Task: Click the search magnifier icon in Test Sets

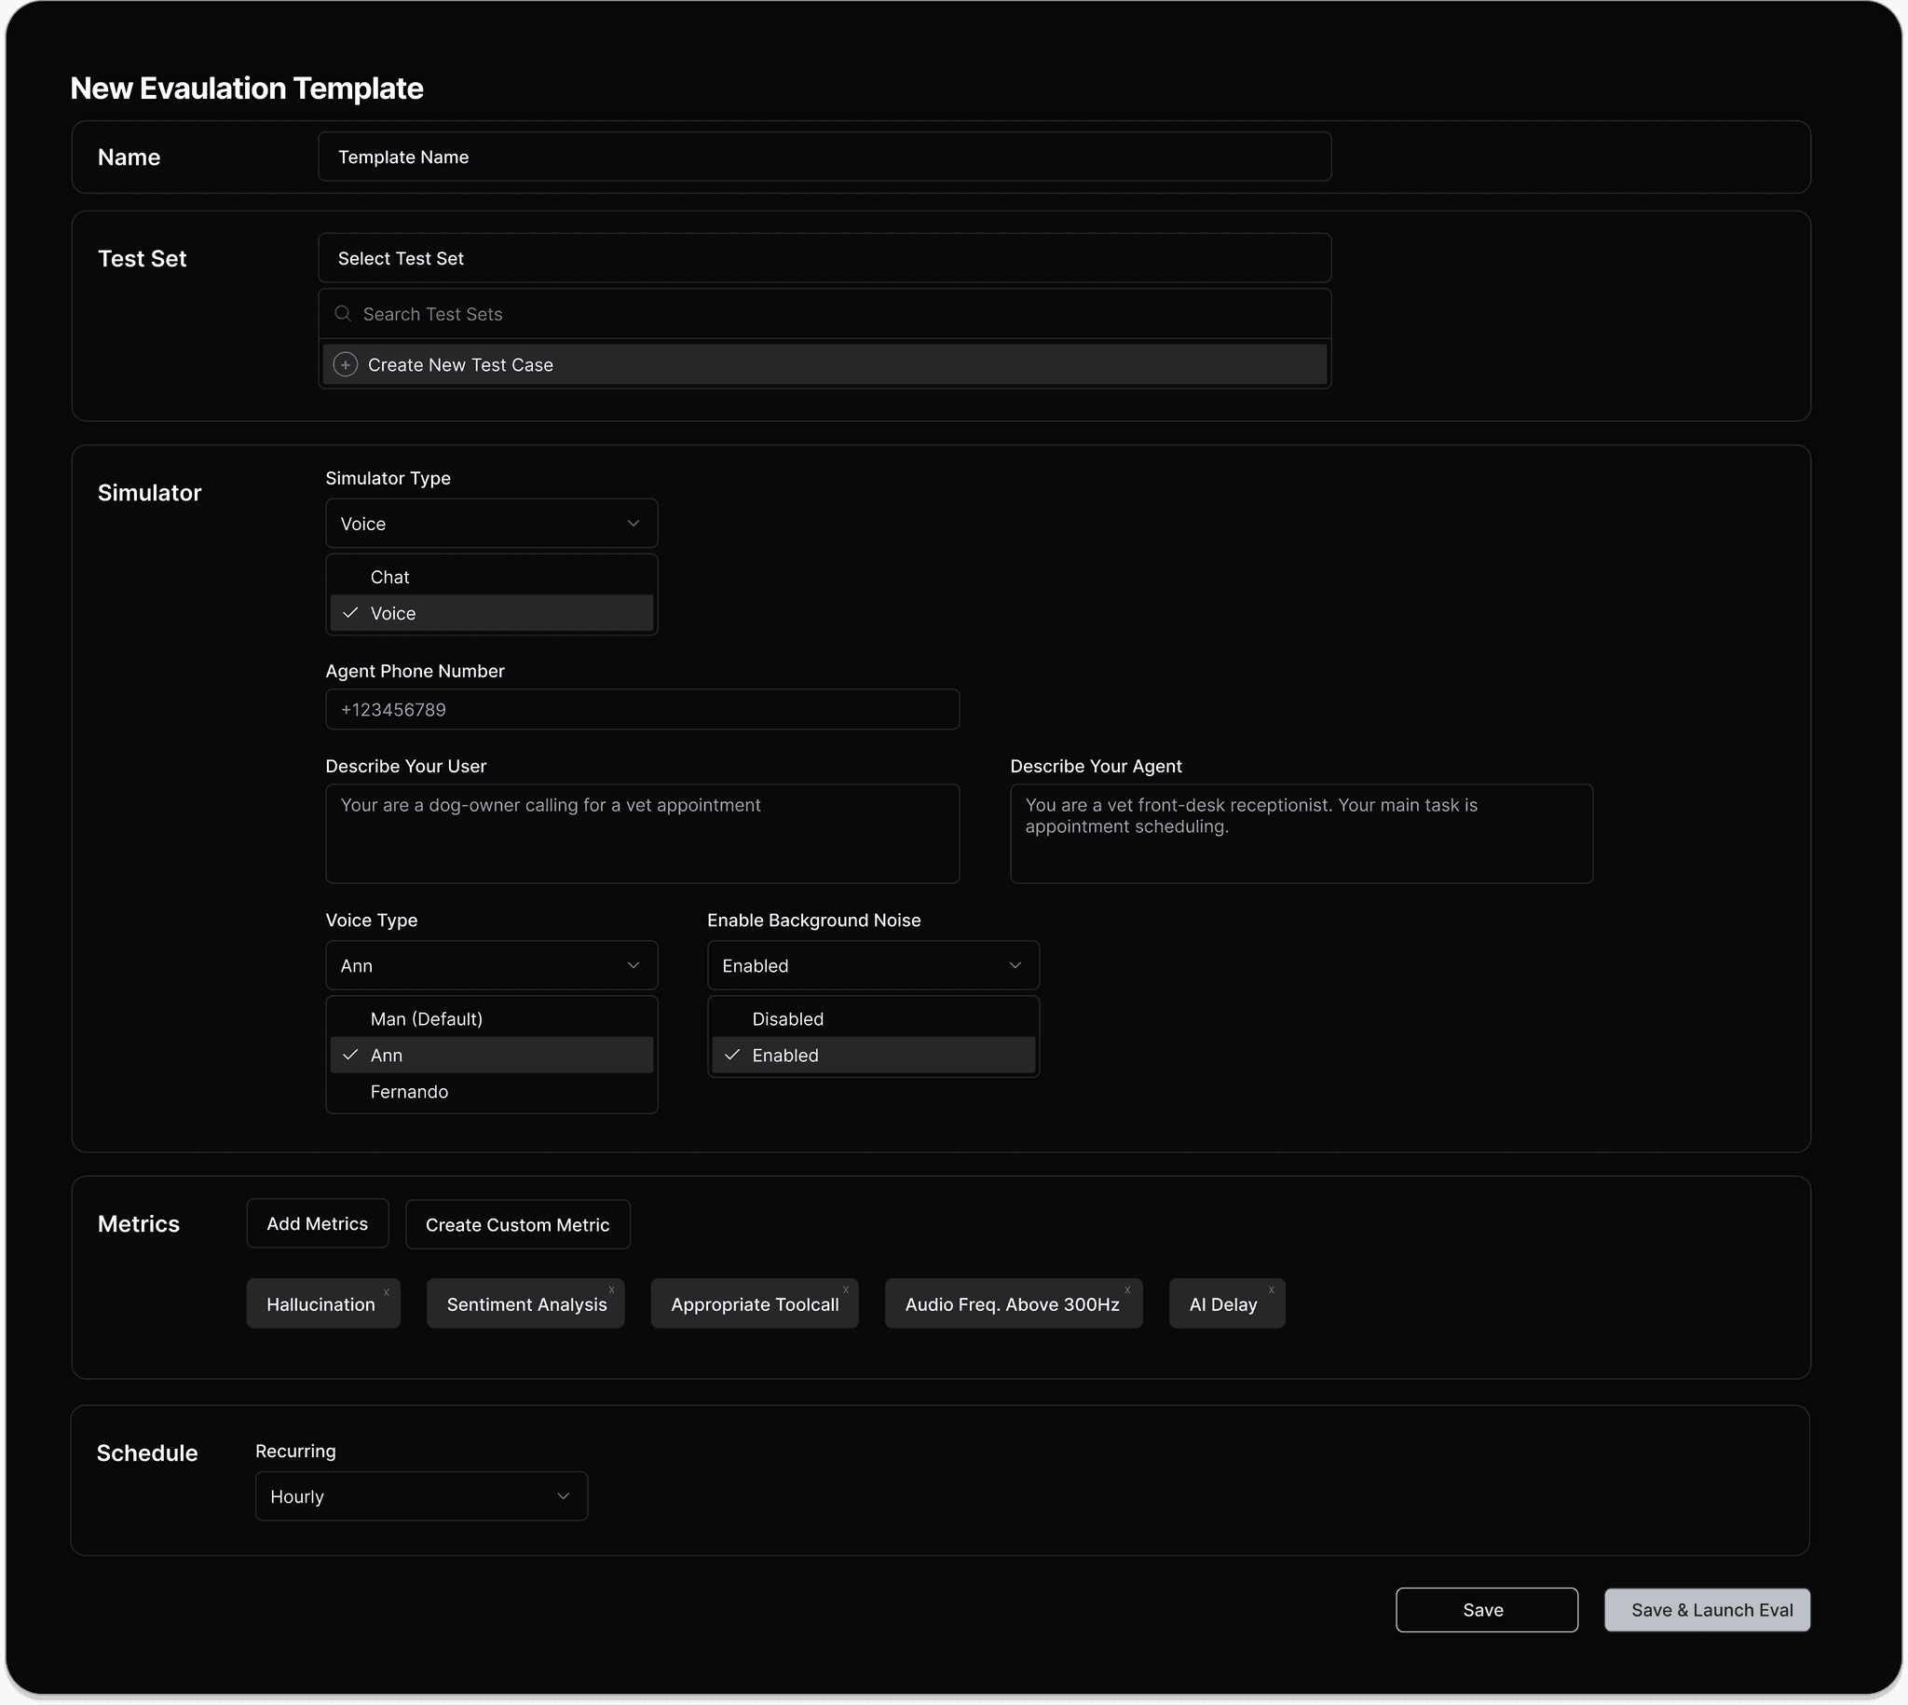Action: click(x=344, y=314)
